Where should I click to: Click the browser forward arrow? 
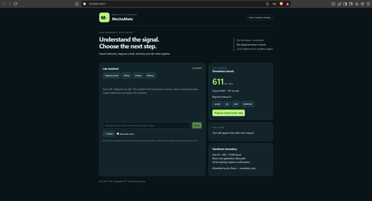(x=10, y=4)
